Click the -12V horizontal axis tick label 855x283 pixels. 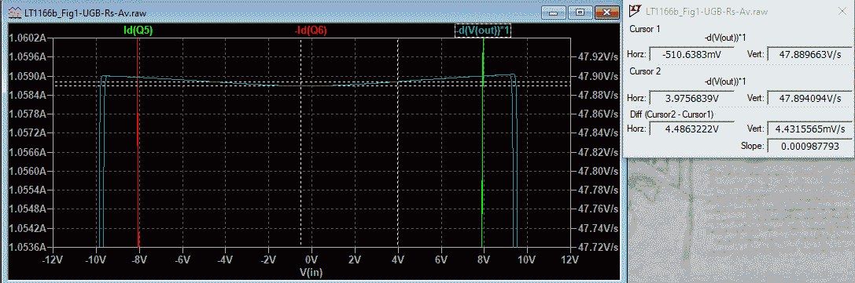pyautogui.click(x=53, y=259)
